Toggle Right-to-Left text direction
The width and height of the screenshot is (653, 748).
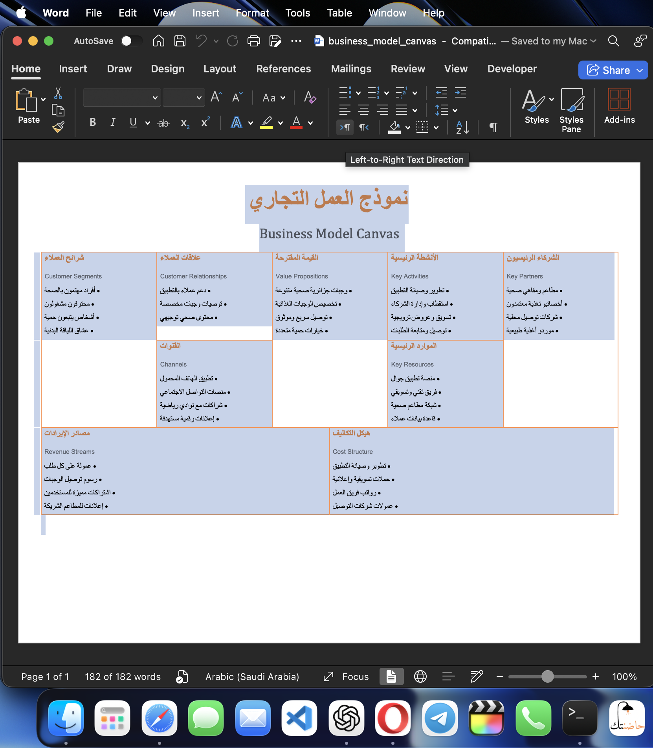pos(364,127)
